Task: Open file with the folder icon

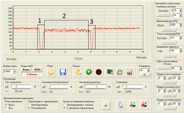Action: tap(52, 72)
